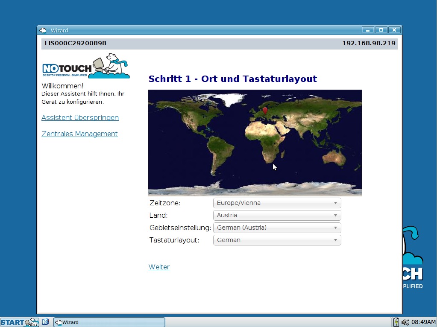Open Assistent überspringen link

80,118
